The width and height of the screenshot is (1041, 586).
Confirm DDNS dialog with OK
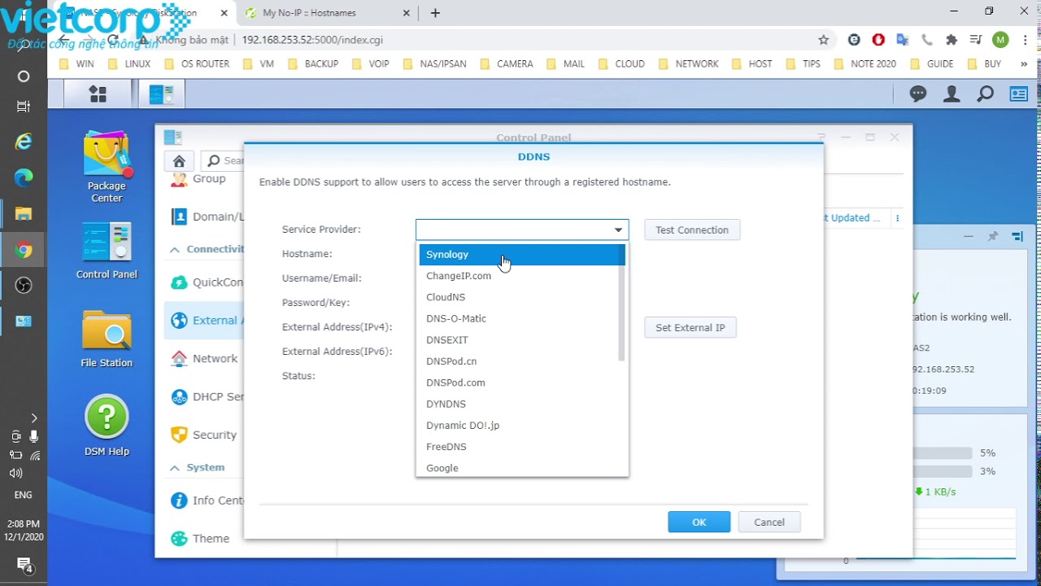699,522
